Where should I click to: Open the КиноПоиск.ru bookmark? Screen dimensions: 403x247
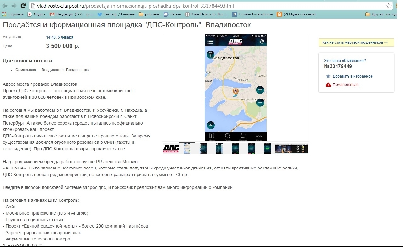pos(206,14)
